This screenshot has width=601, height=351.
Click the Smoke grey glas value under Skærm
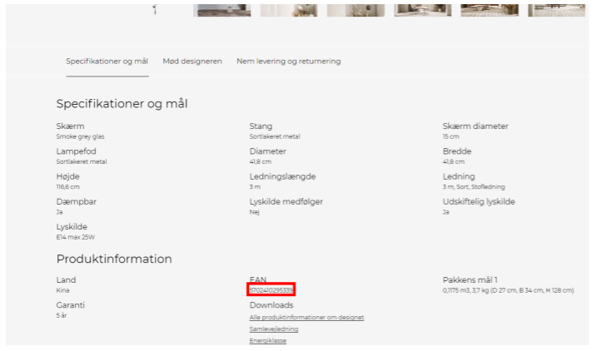pos(80,136)
